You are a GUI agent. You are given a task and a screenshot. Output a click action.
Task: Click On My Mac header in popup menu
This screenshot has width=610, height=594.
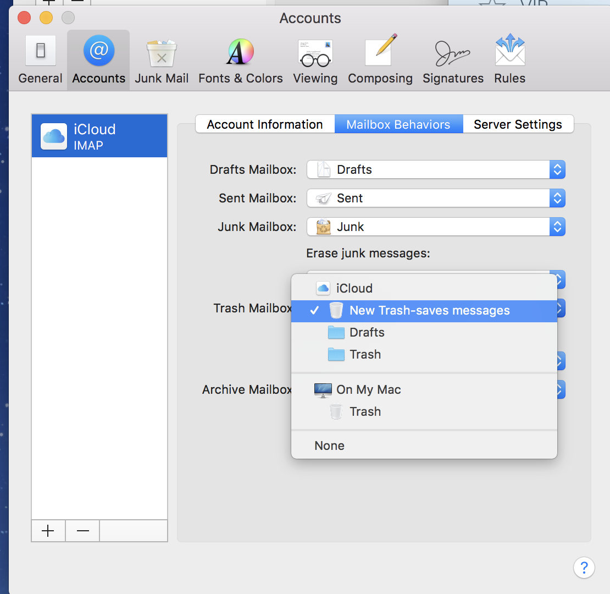pyautogui.click(x=424, y=389)
